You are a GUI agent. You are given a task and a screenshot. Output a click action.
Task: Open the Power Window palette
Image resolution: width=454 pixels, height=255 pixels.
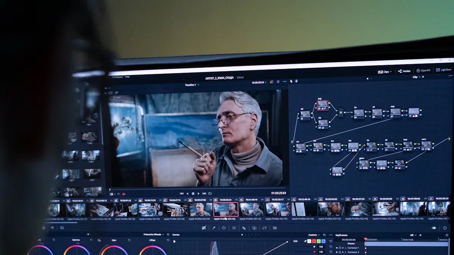224,228
